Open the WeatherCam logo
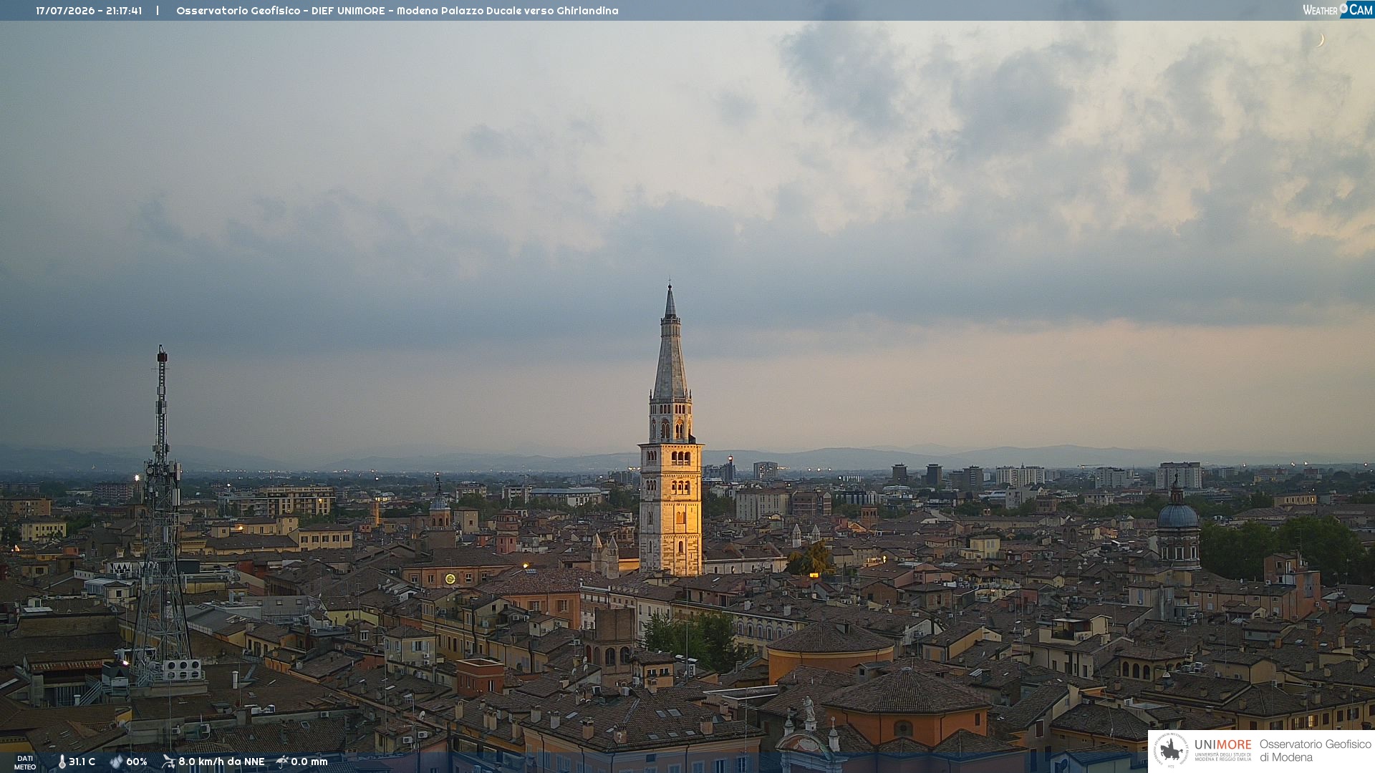 (1338, 9)
